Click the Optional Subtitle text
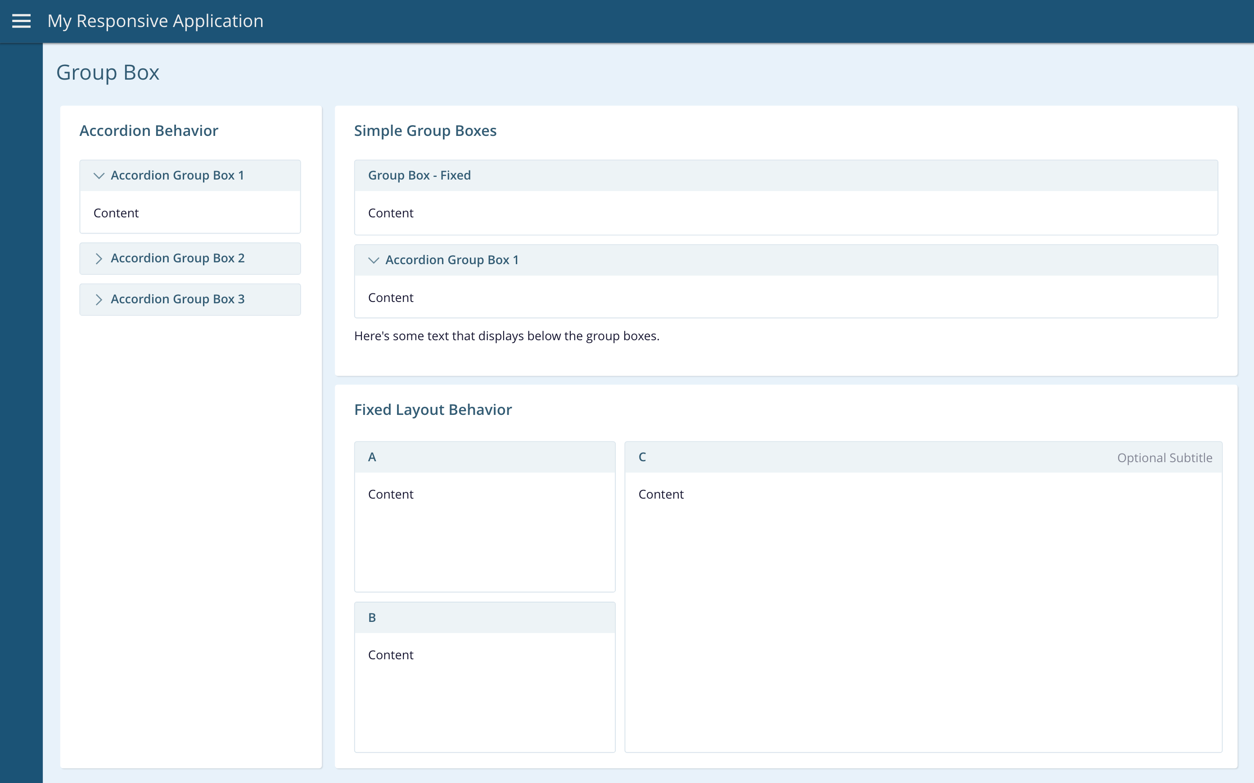Image resolution: width=1254 pixels, height=783 pixels. point(1164,458)
